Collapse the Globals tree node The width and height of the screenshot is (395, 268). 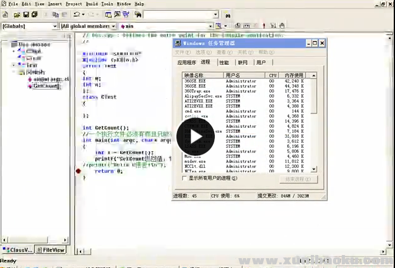click(13, 72)
